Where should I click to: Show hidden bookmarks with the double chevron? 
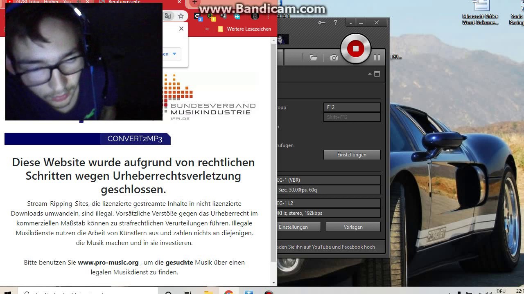click(x=207, y=29)
